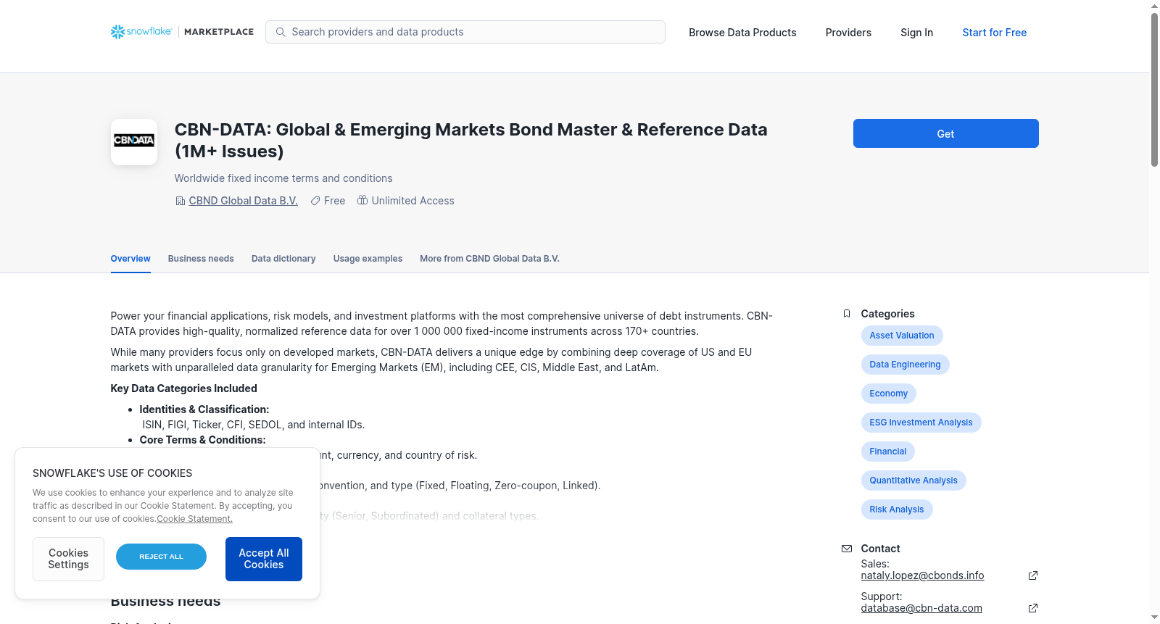The height and width of the screenshot is (624, 1160).
Task: Click the Categories bookmark icon
Action: [x=847, y=314]
